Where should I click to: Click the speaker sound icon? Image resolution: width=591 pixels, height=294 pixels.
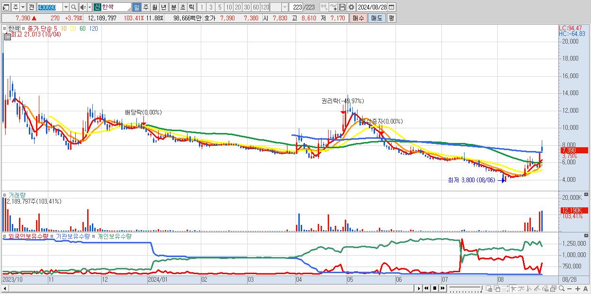pyautogui.click(x=82, y=7)
